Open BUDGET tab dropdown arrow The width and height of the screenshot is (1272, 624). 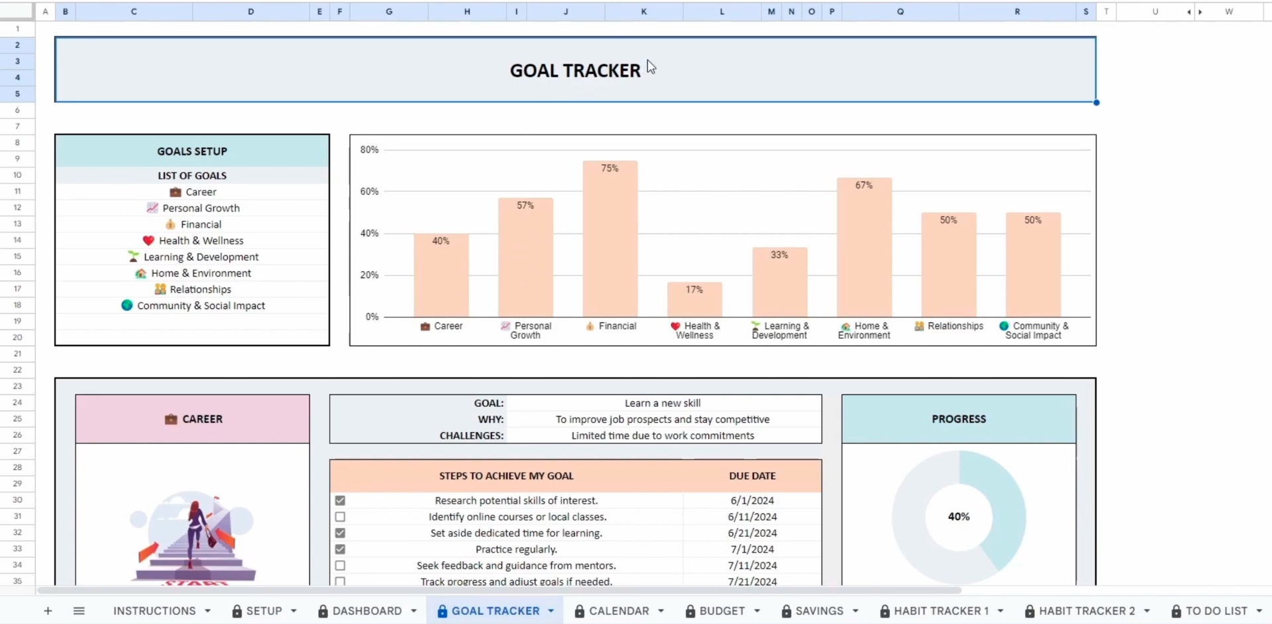[757, 611]
